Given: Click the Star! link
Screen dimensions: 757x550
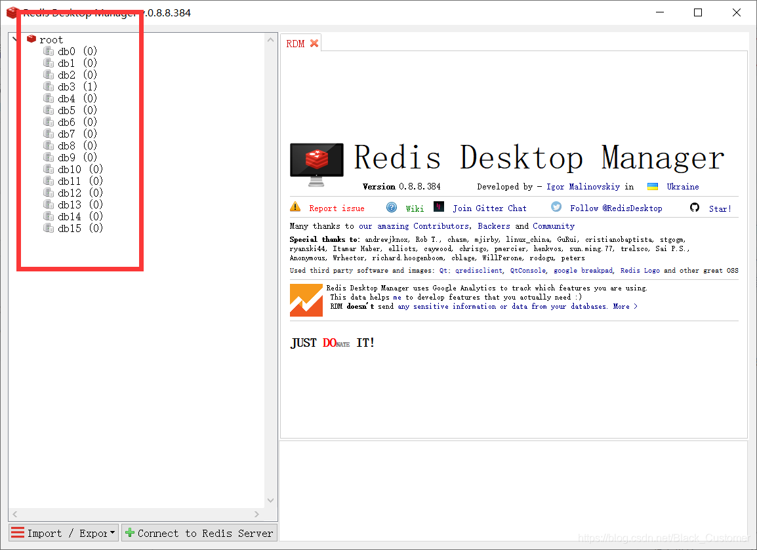Looking at the screenshot, I should pyautogui.click(x=720, y=209).
